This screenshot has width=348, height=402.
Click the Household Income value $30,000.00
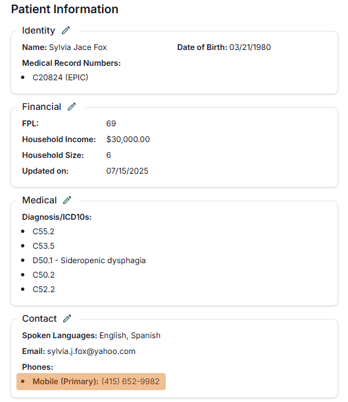[128, 139]
